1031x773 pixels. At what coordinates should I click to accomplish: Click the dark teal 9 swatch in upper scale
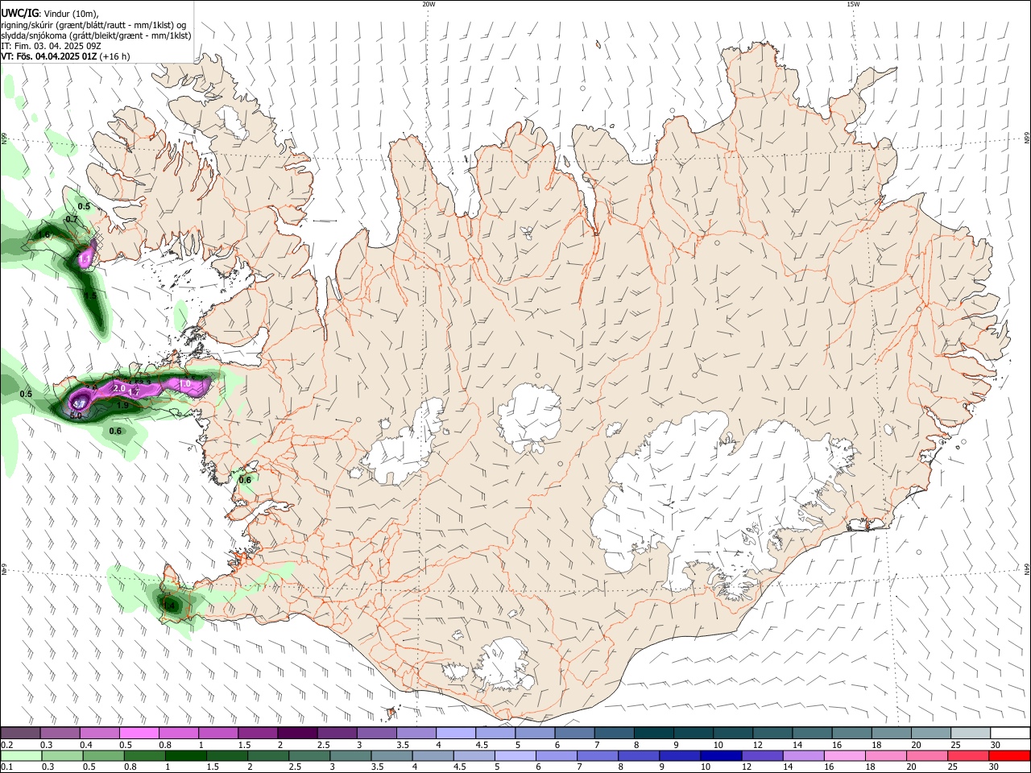click(693, 734)
